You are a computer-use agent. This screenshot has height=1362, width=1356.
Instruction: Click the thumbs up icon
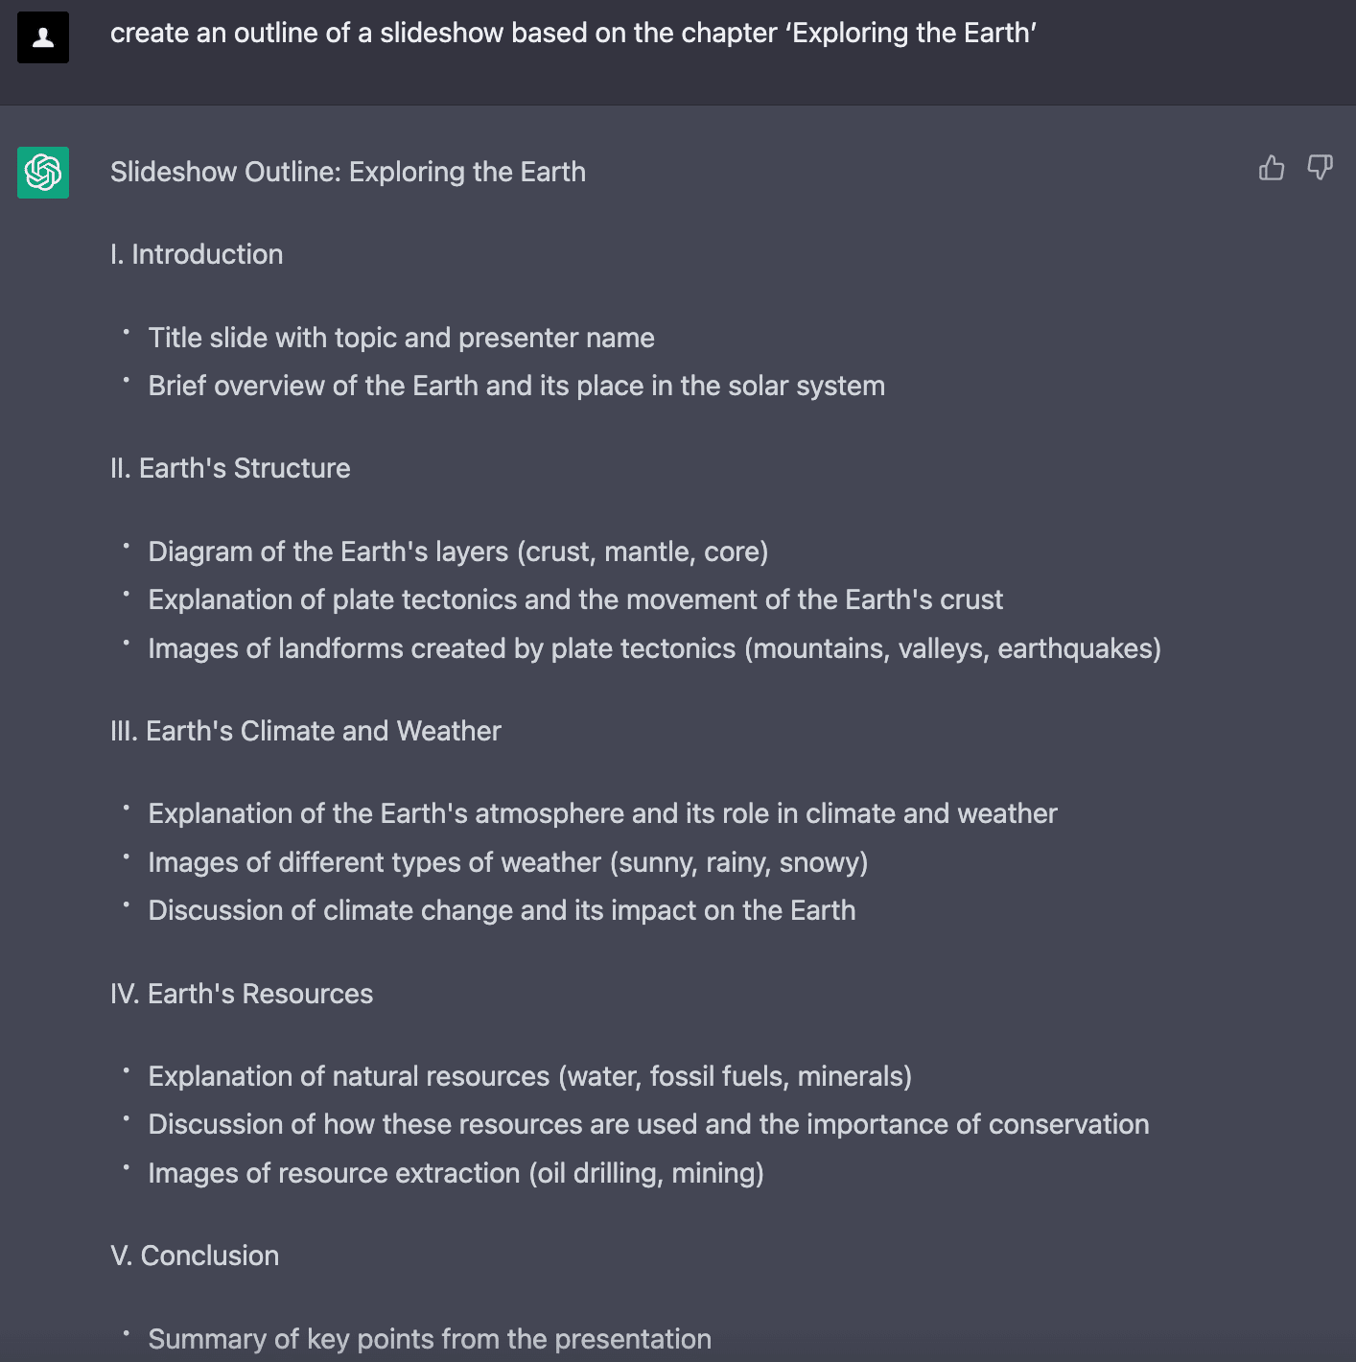click(x=1272, y=168)
